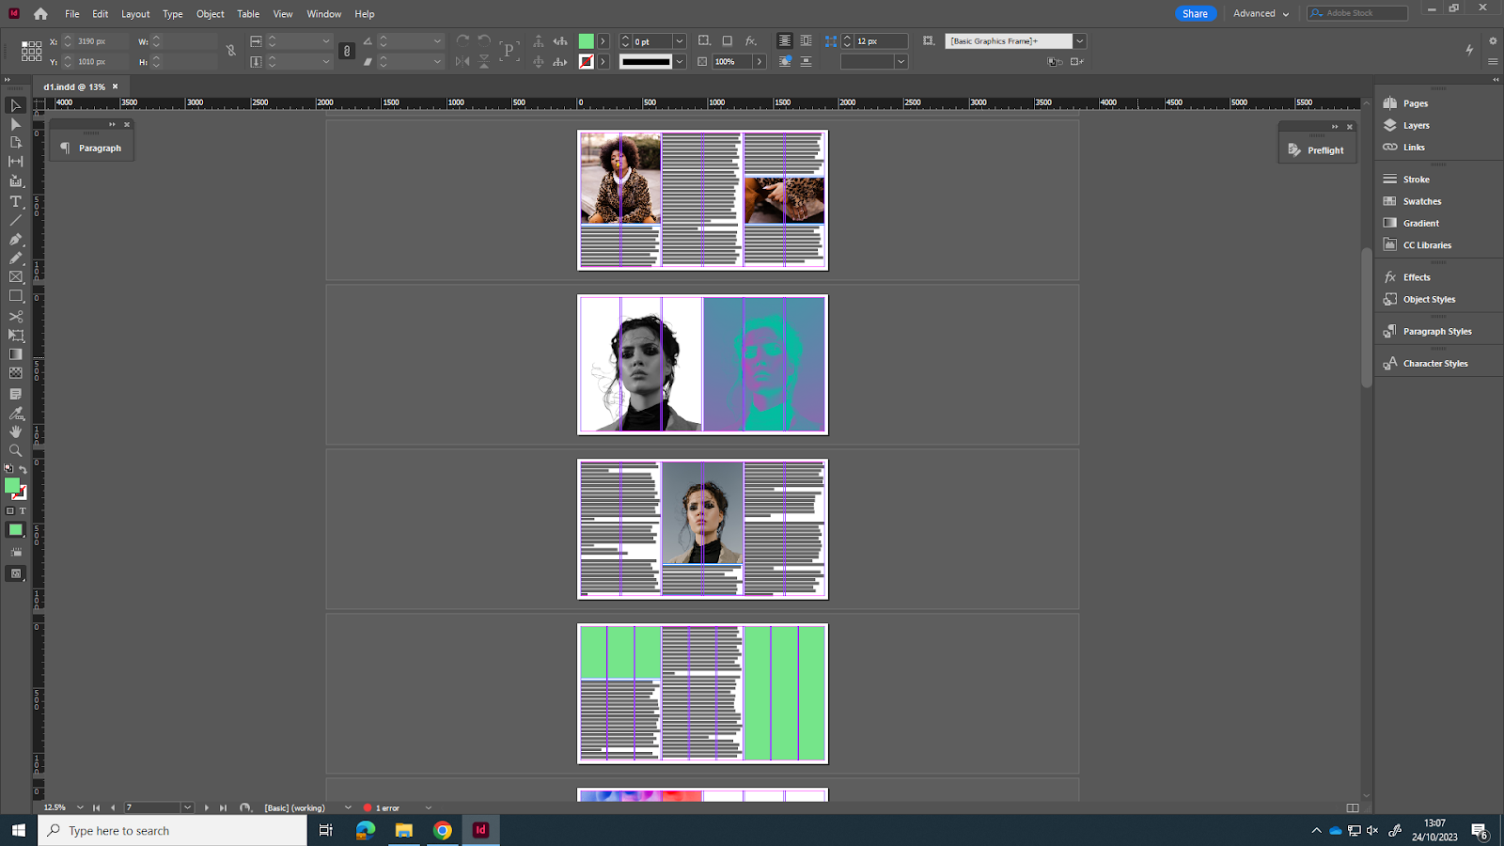Open the floating Preflight panel

[1317, 150]
